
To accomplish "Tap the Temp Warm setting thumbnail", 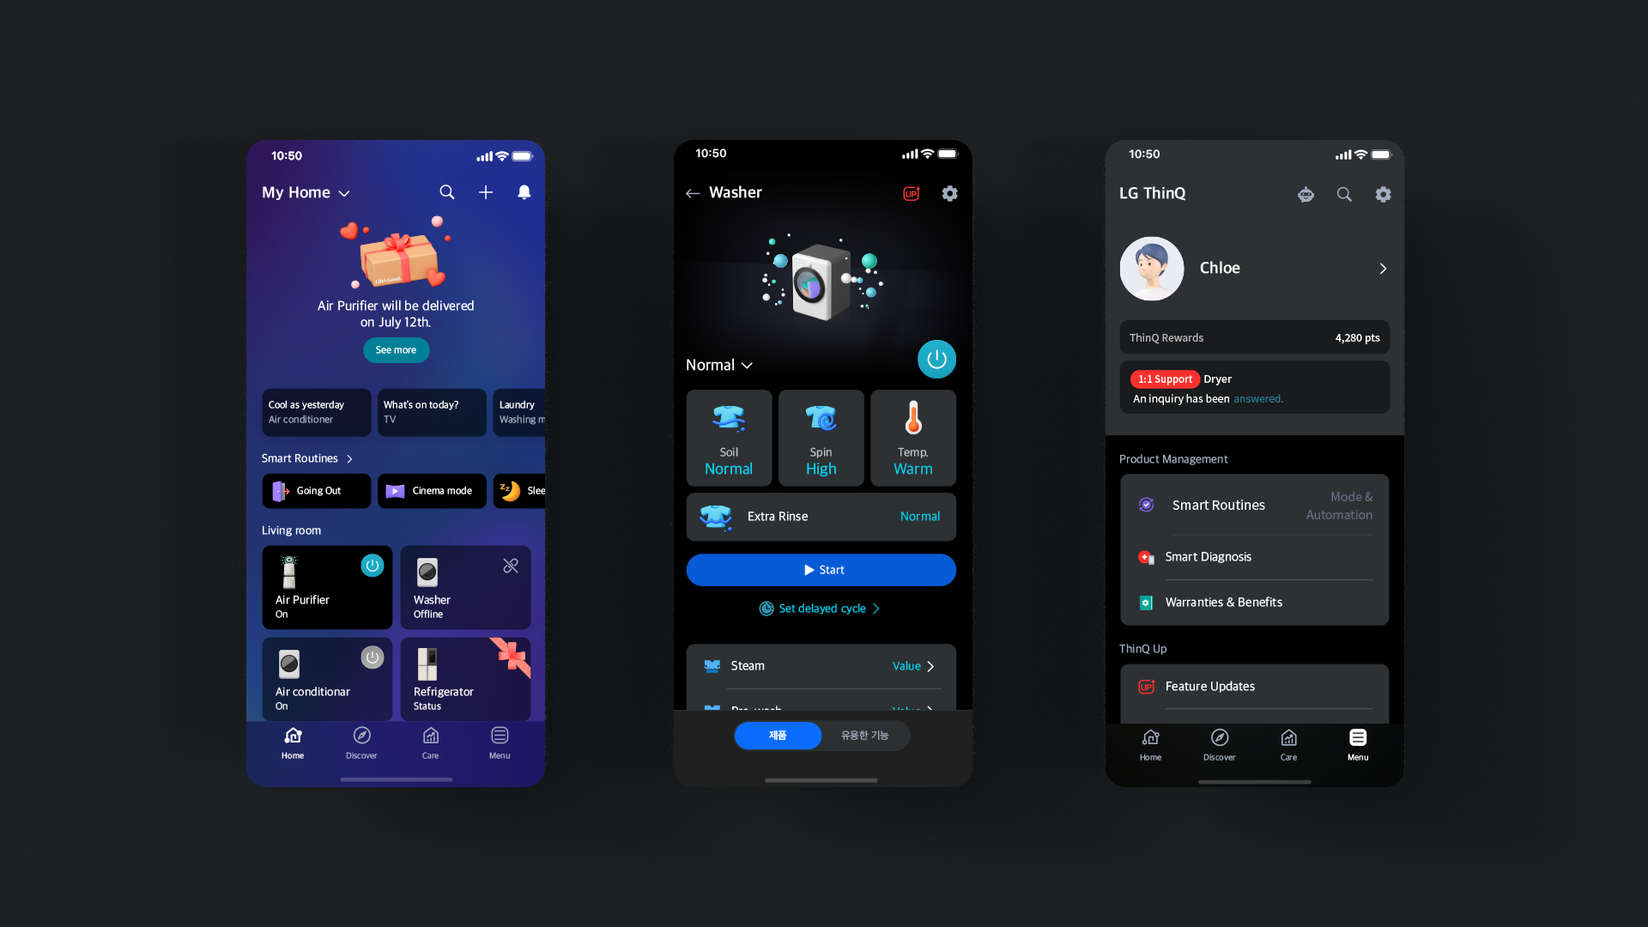I will [x=912, y=437].
